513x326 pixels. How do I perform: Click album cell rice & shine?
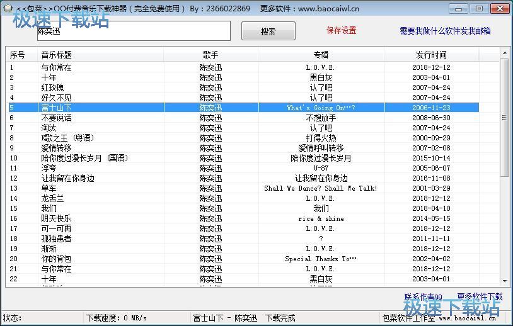point(321,218)
